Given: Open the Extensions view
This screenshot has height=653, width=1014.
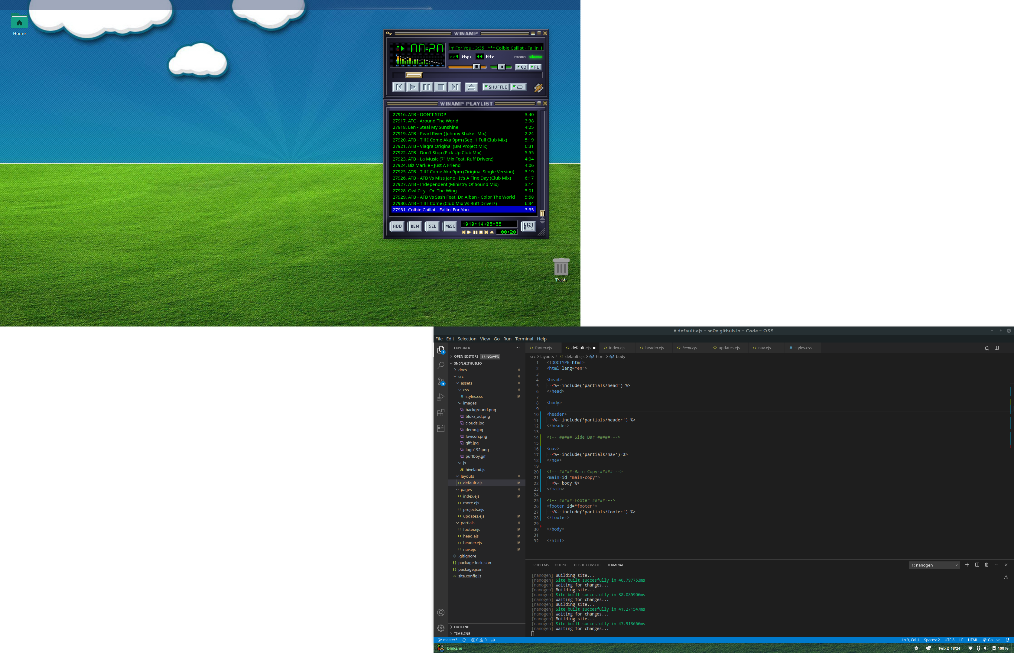Looking at the screenshot, I should pos(441,413).
